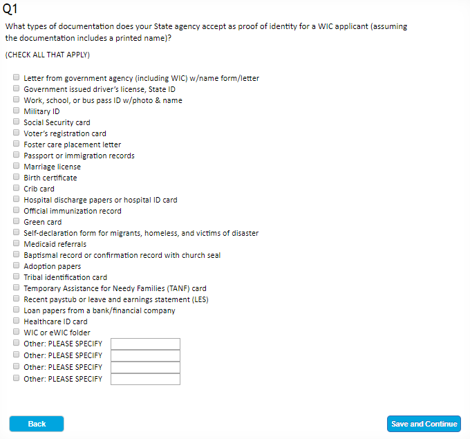470x439 pixels.
Task: Tick the Social Security card option
Action: pos(16,122)
